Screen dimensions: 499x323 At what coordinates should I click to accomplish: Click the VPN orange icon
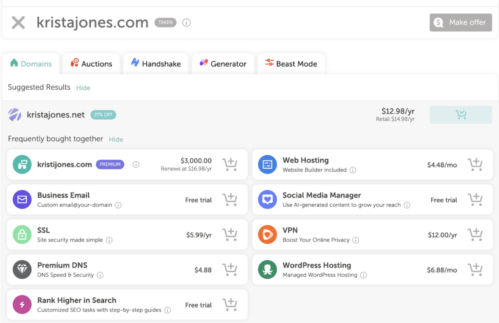[x=267, y=235]
